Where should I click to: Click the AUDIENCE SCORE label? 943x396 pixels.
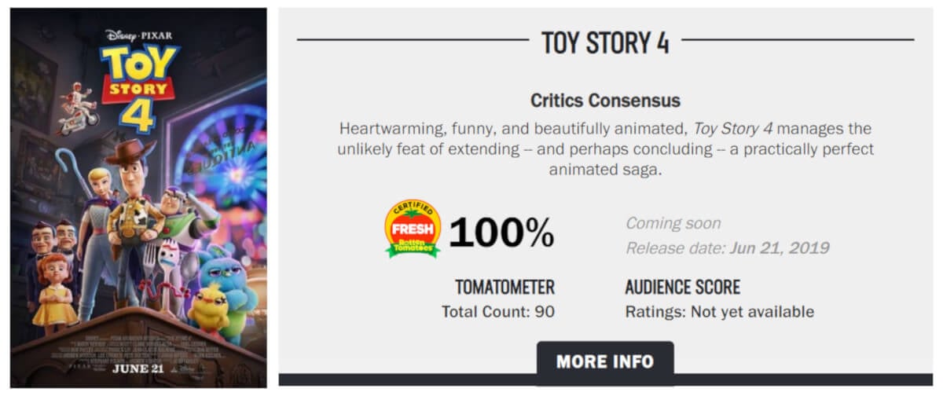(682, 287)
